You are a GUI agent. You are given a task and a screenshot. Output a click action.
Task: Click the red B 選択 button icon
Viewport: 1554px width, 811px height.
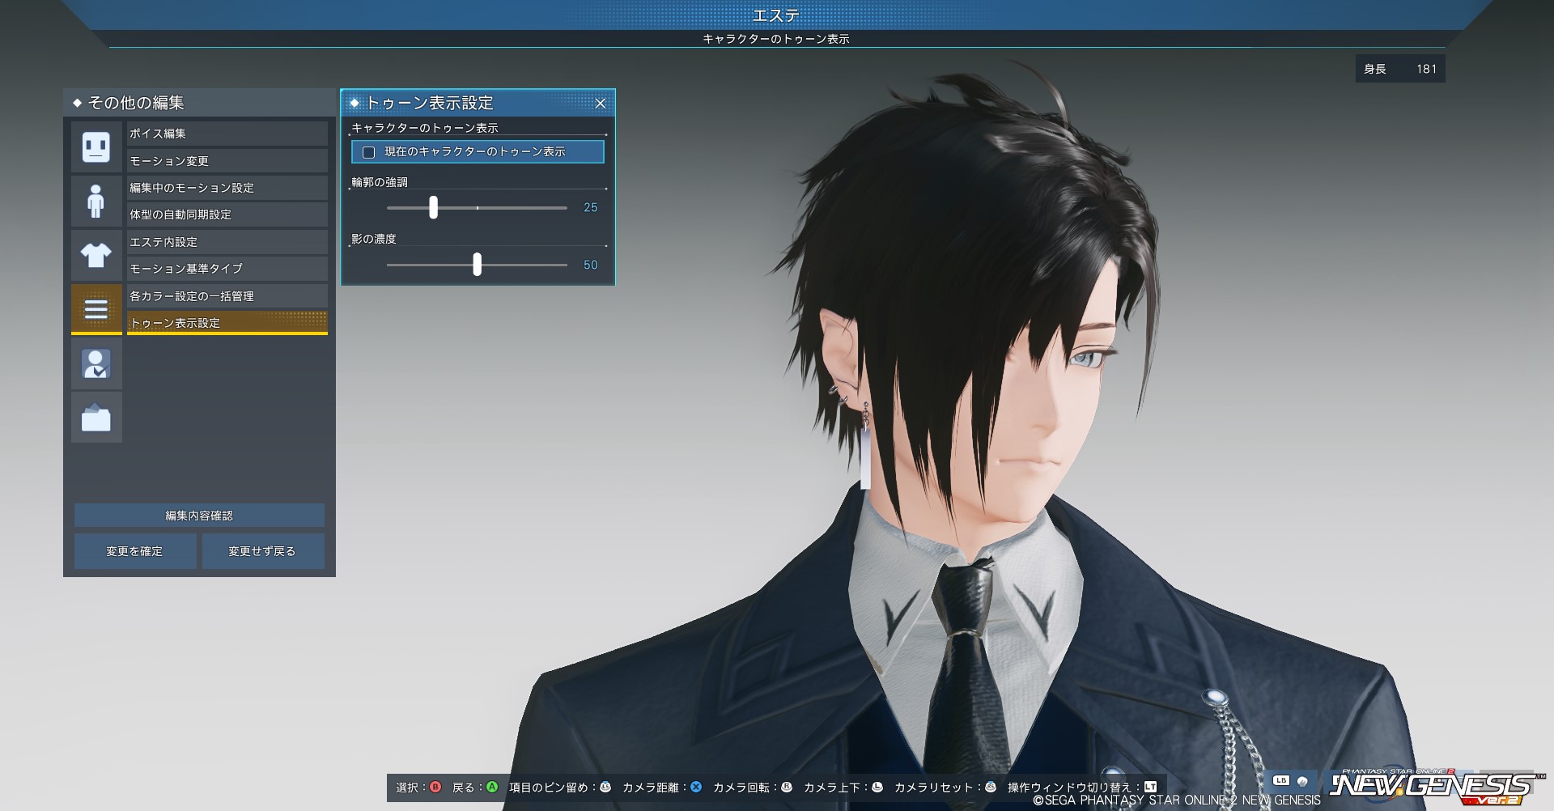point(435,787)
